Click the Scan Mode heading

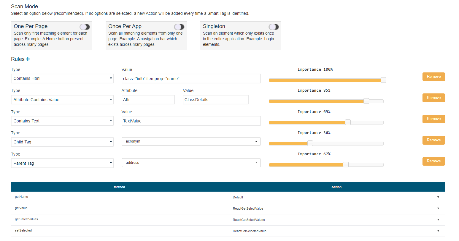24,7
